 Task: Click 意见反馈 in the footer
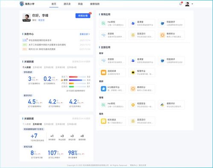143,165
